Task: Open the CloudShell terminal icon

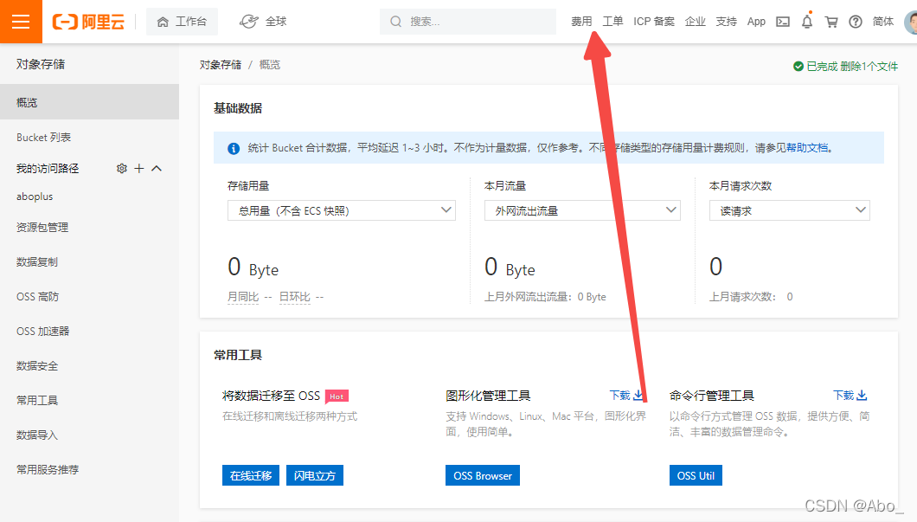Action: click(x=783, y=21)
